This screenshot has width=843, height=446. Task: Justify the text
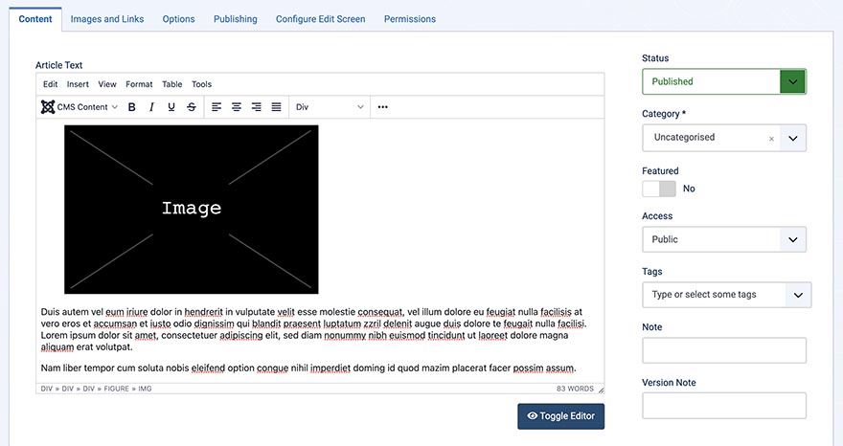tap(277, 107)
